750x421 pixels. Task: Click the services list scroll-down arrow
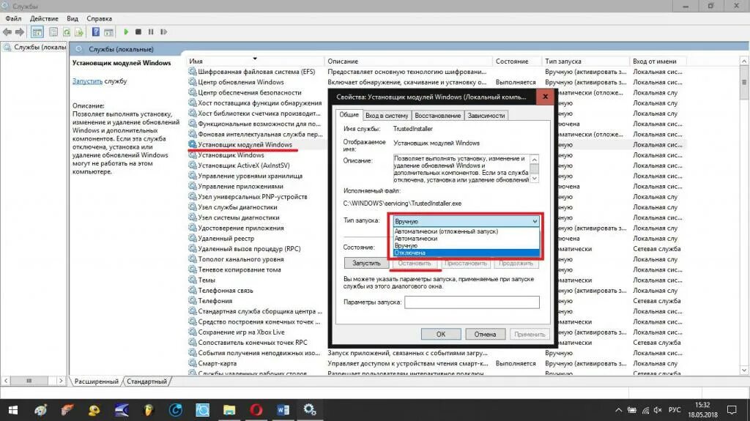point(744,370)
